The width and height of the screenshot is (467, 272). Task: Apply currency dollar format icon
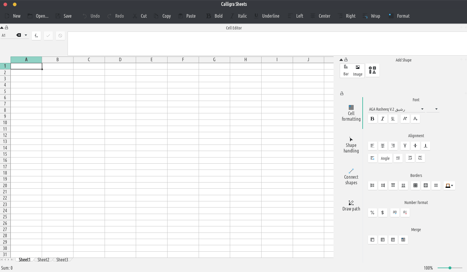point(382,213)
